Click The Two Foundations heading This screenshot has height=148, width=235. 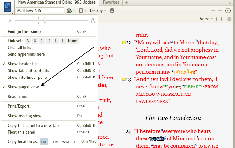[x=173, y=118]
